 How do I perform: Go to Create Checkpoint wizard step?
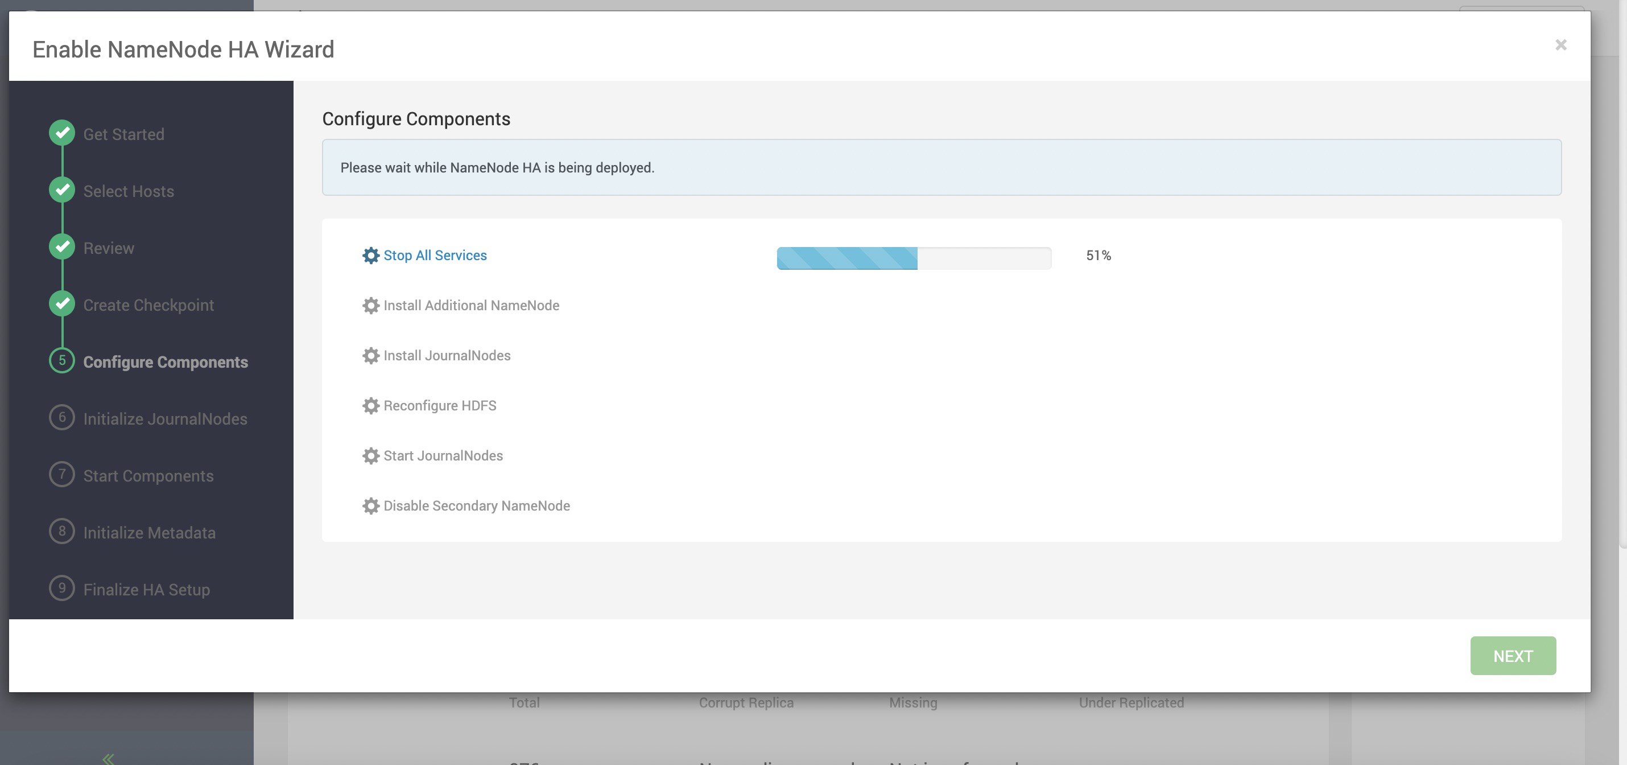tap(148, 305)
